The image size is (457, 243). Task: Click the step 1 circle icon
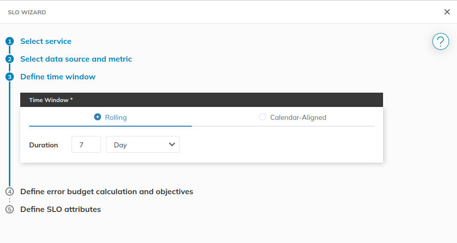coord(10,41)
